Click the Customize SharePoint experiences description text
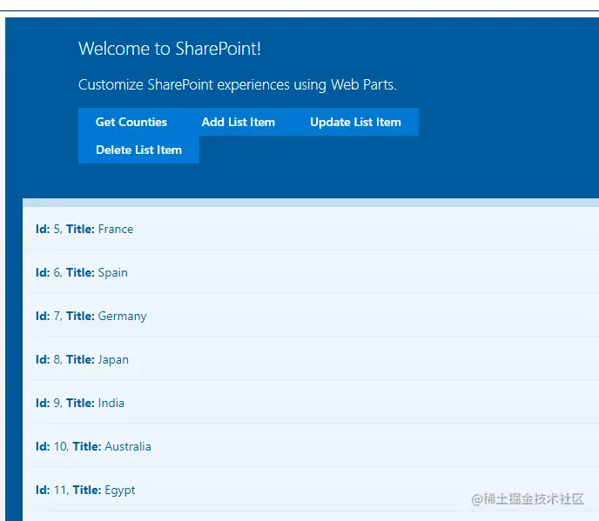The image size is (599, 521). [237, 84]
